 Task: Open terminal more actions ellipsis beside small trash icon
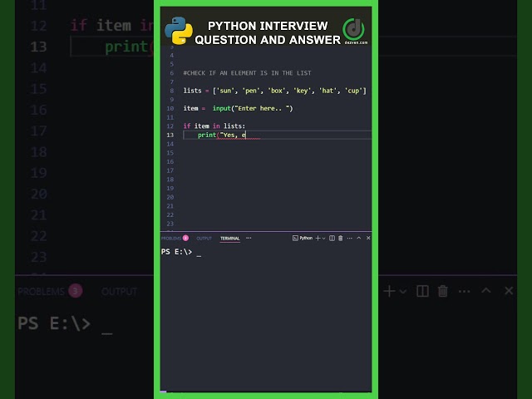tap(349, 239)
